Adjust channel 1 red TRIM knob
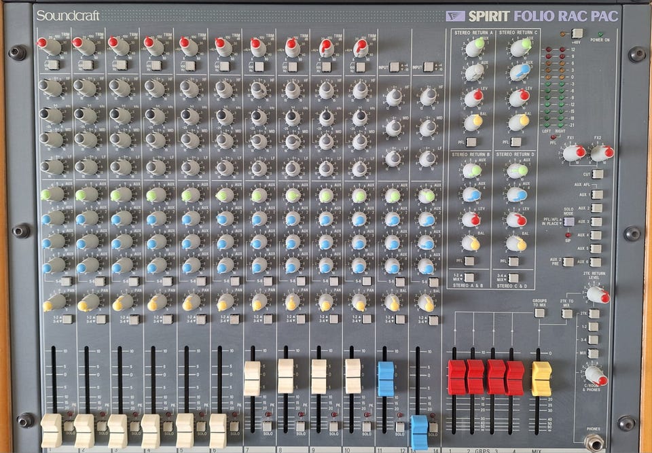Viewport: 652px width, 453px height. 49,46
